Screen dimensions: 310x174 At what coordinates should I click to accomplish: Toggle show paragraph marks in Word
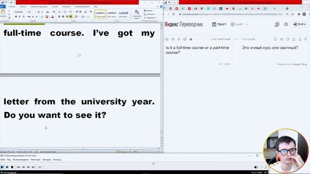[91, 12]
